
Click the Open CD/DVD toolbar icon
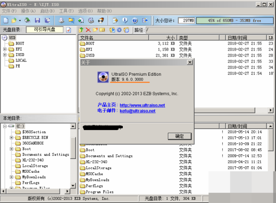pyautogui.click(x=27, y=20)
